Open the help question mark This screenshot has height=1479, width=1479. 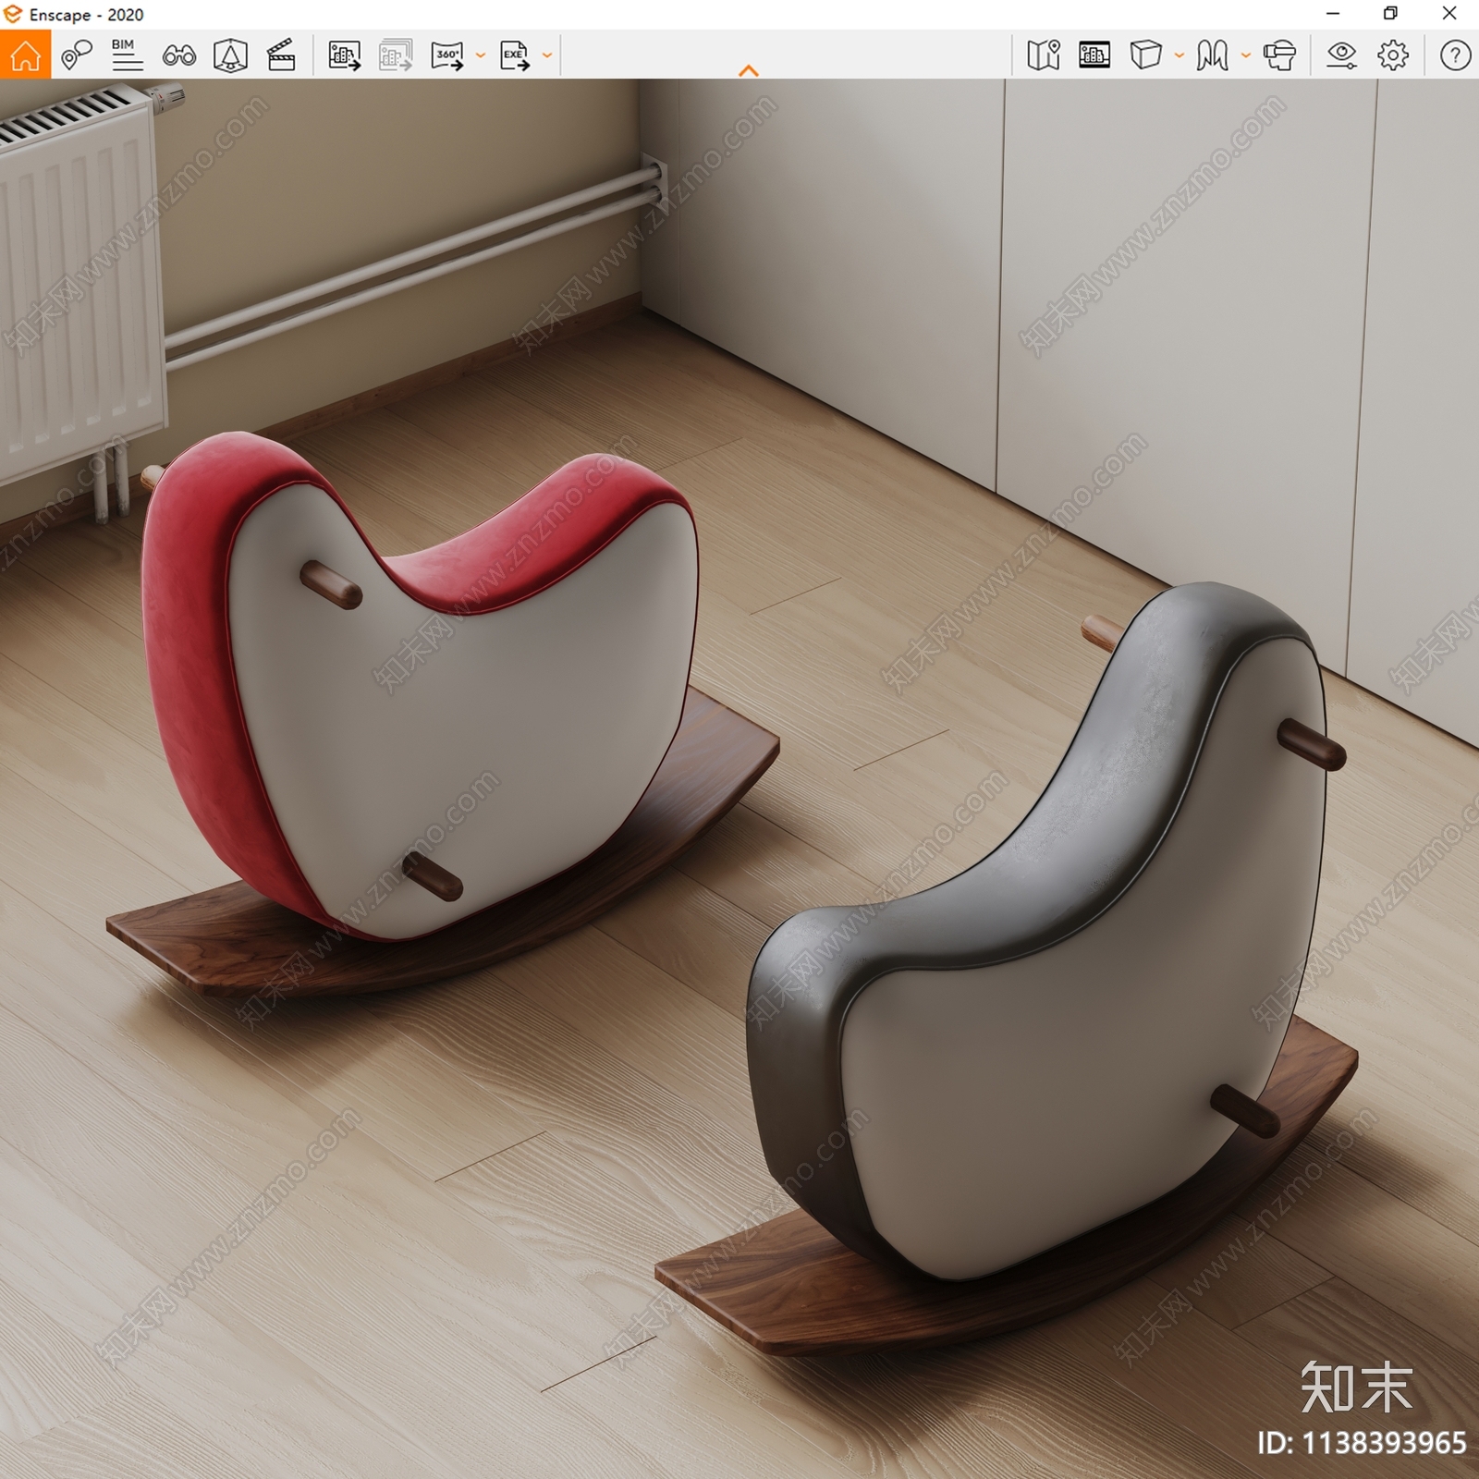coord(1455,55)
